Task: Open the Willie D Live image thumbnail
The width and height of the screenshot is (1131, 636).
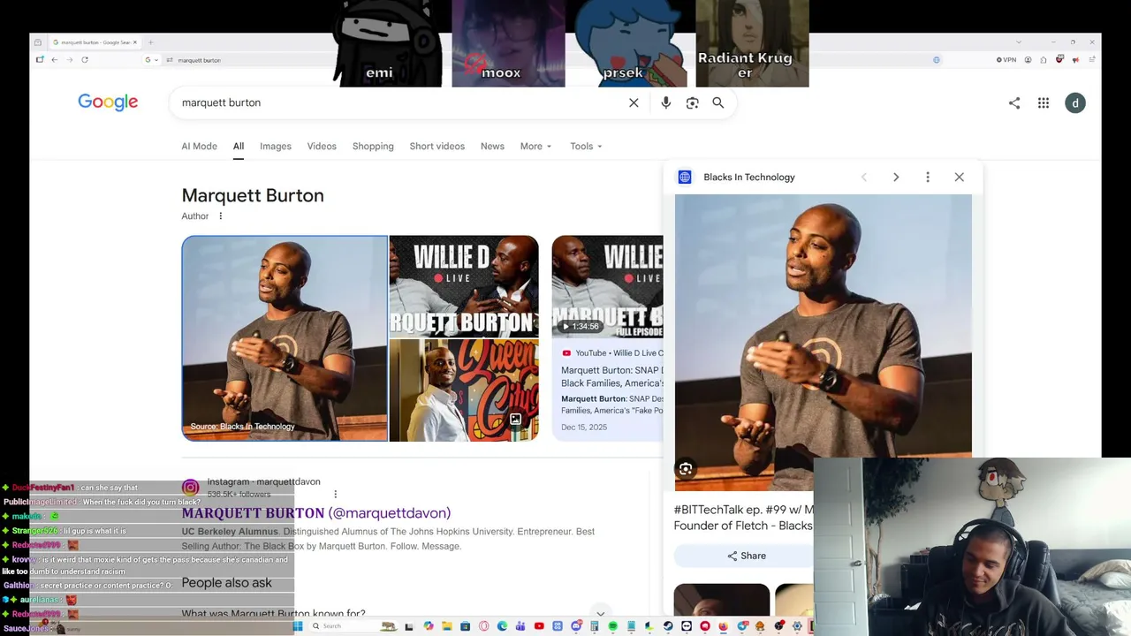Action: point(464,286)
